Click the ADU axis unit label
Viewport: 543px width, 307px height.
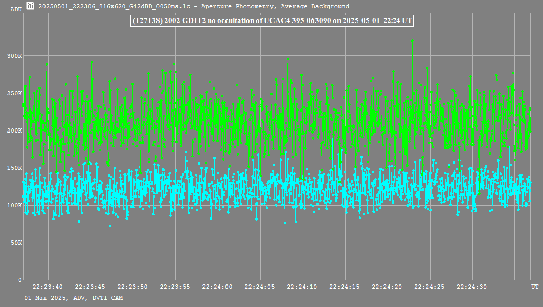(16, 9)
